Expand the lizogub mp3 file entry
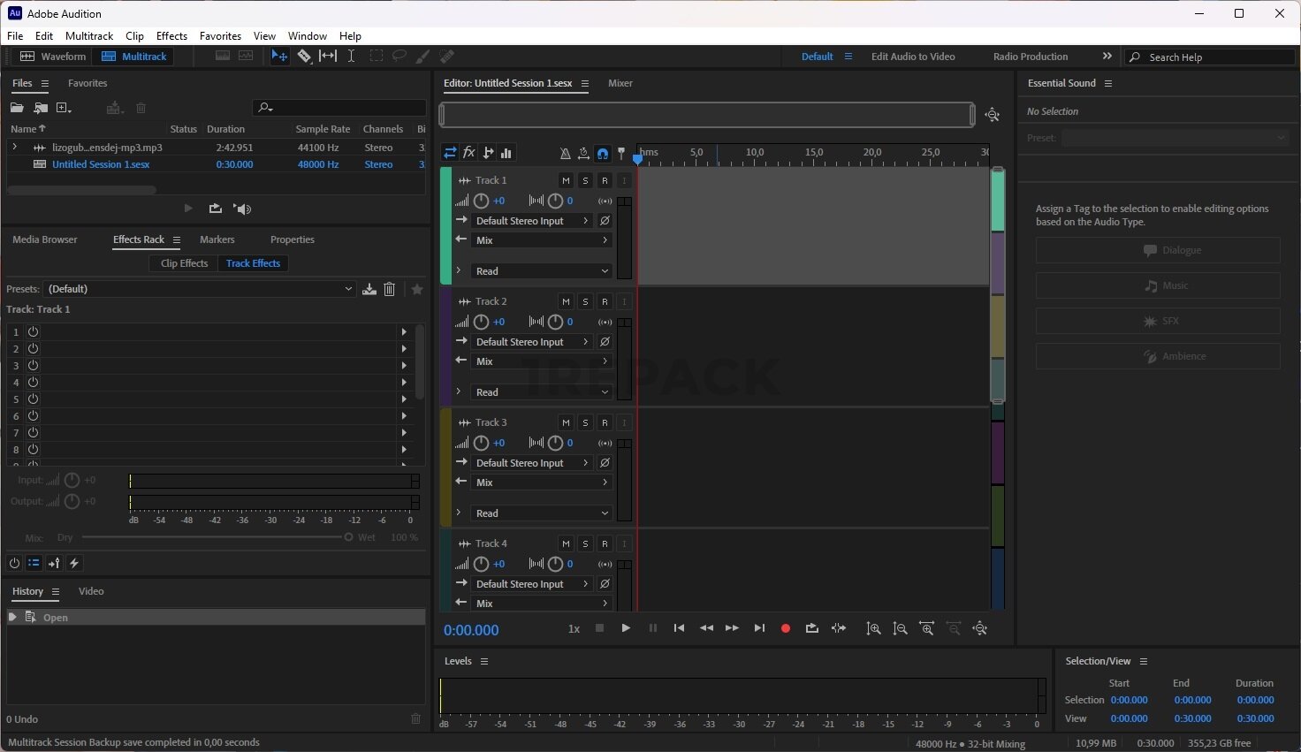 coord(14,148)
